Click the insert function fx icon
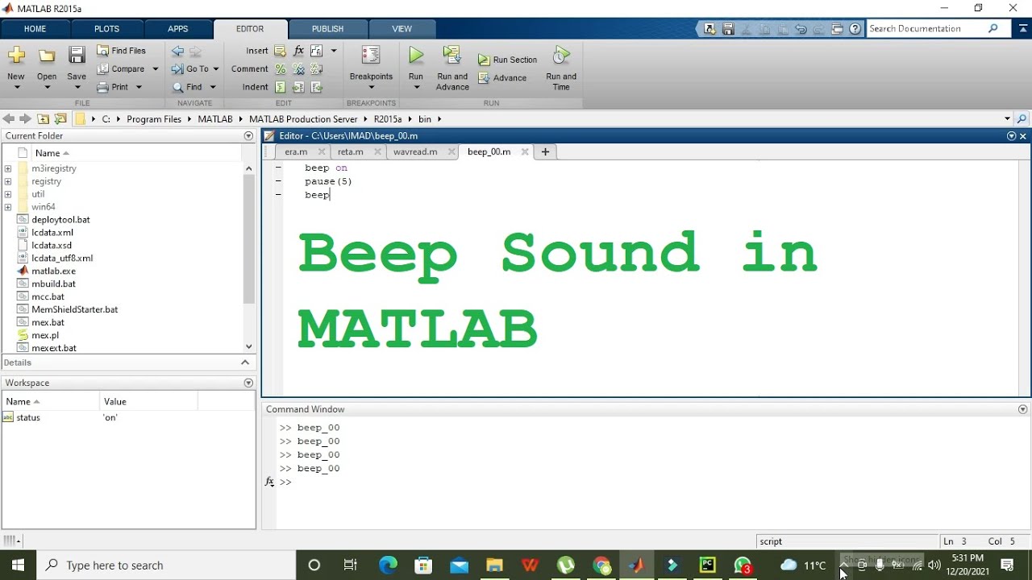 coord(298,51)
